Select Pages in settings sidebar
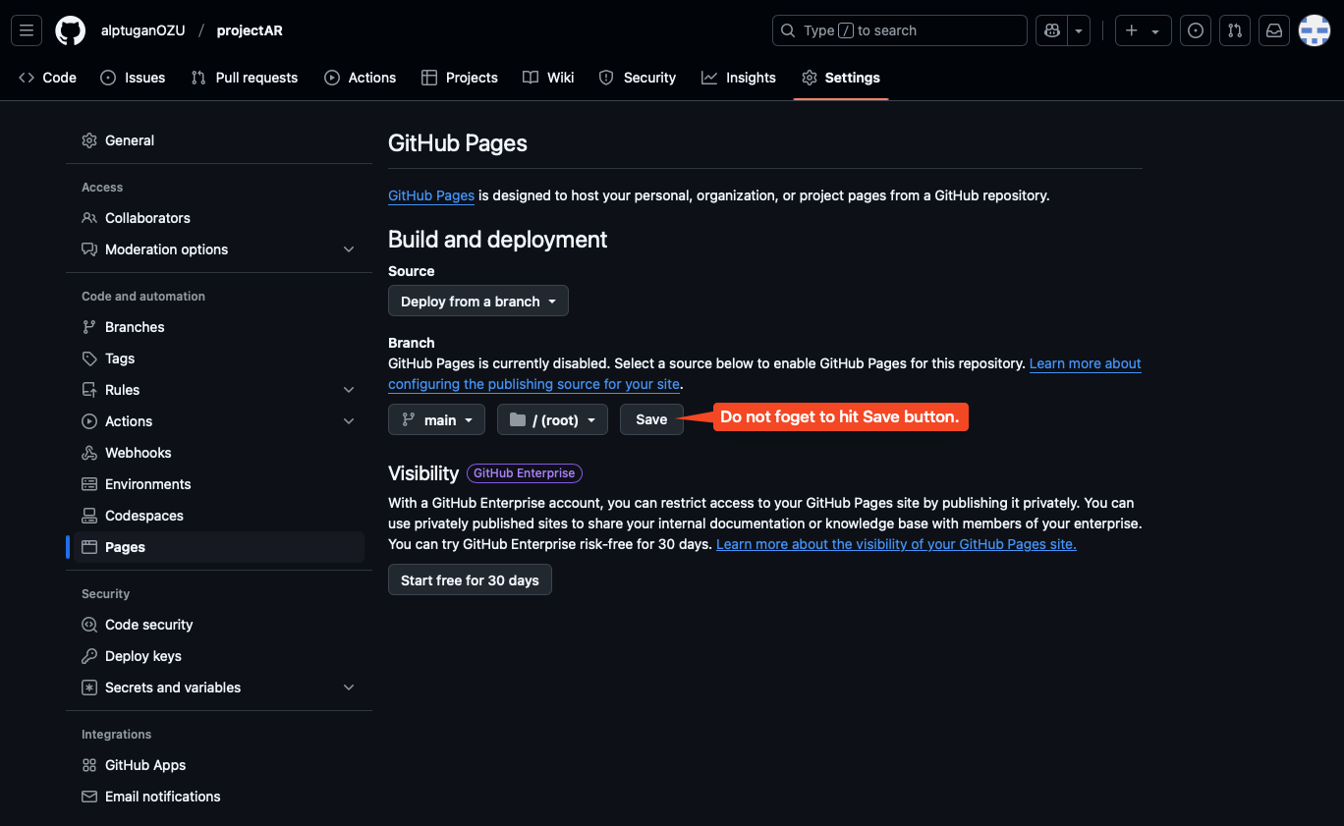The image size is (1344, 826). click(219, 547)
